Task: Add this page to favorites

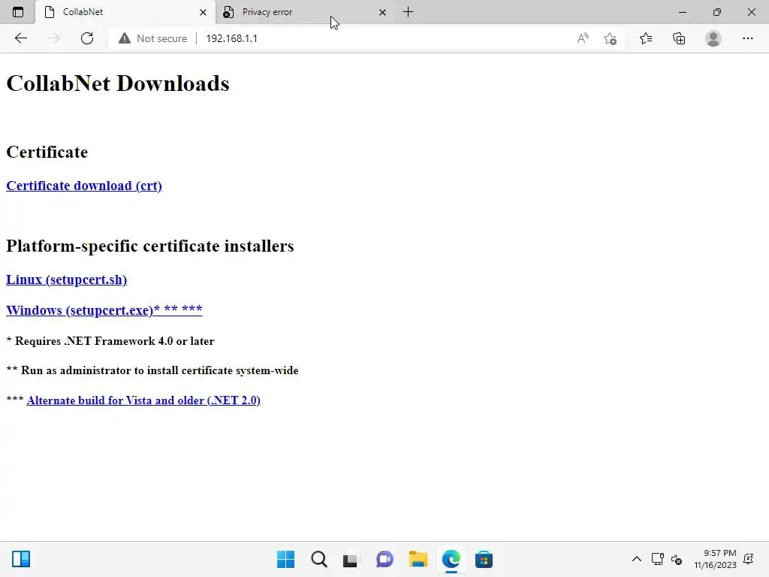Action: click(610, 38)
